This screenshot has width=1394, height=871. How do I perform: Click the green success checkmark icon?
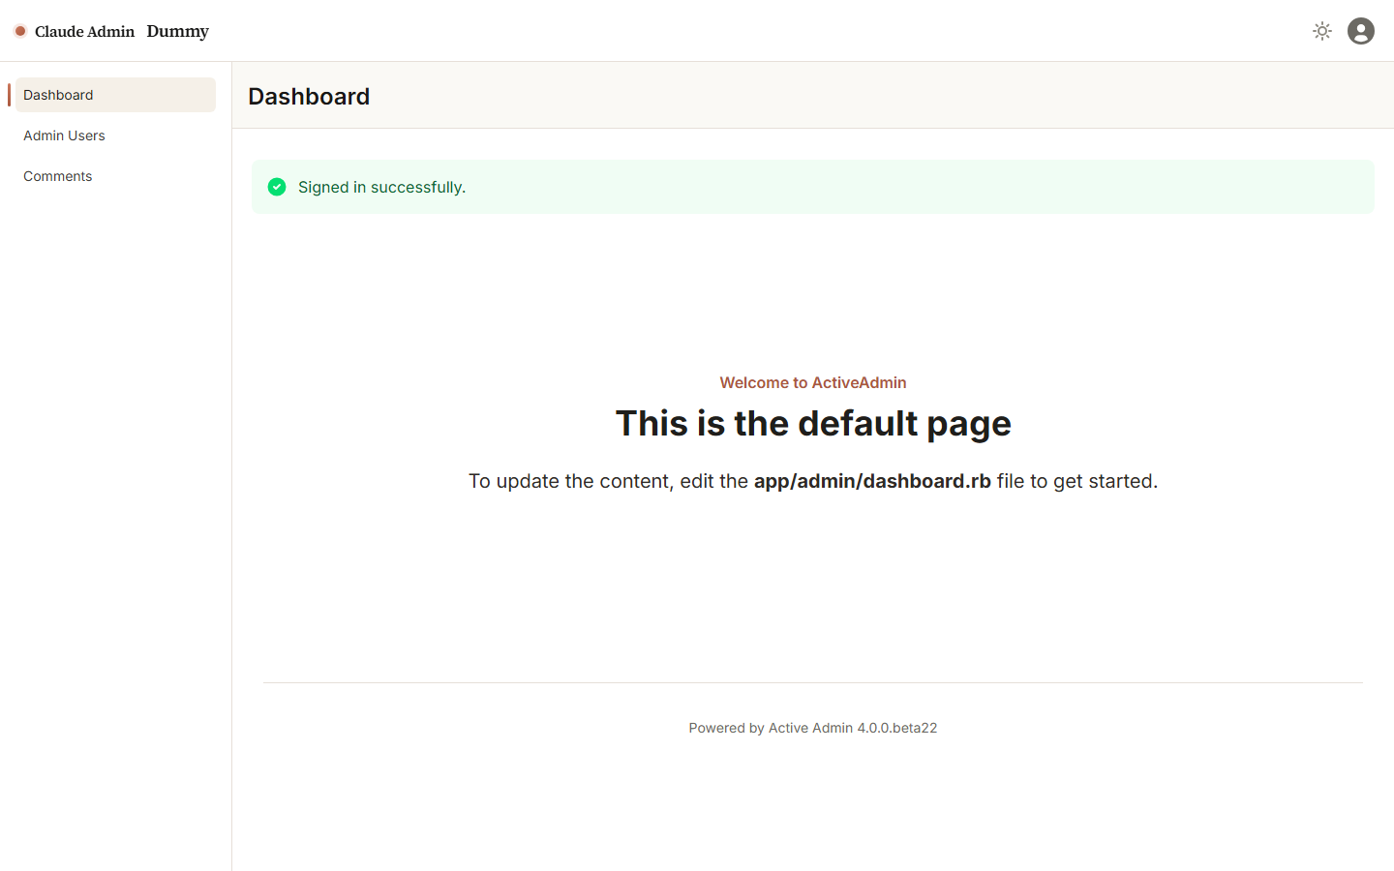point(277,187)
